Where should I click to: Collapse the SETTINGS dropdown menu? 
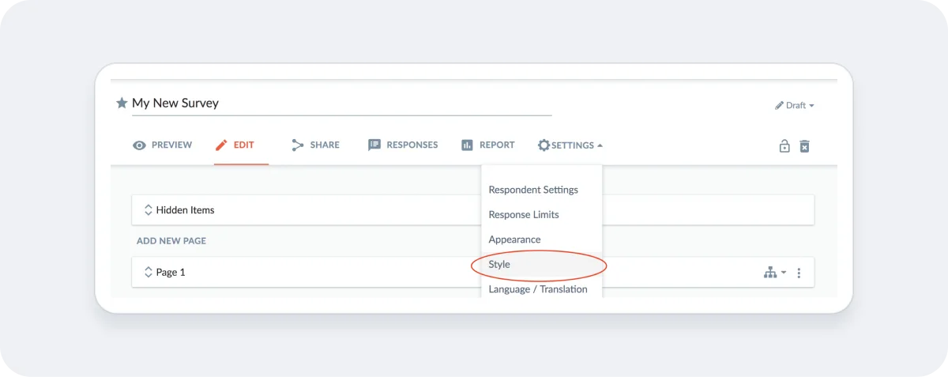pyautogui.click(x=600, y=145)
